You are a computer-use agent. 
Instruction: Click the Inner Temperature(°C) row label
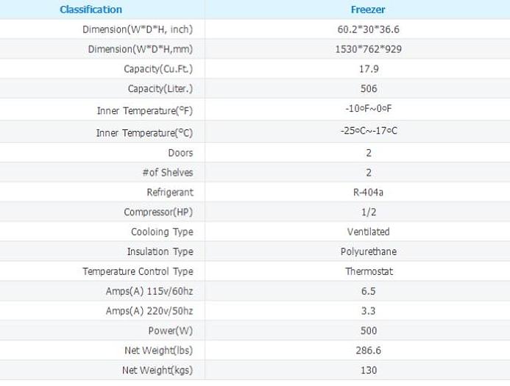tap(145, 133)
